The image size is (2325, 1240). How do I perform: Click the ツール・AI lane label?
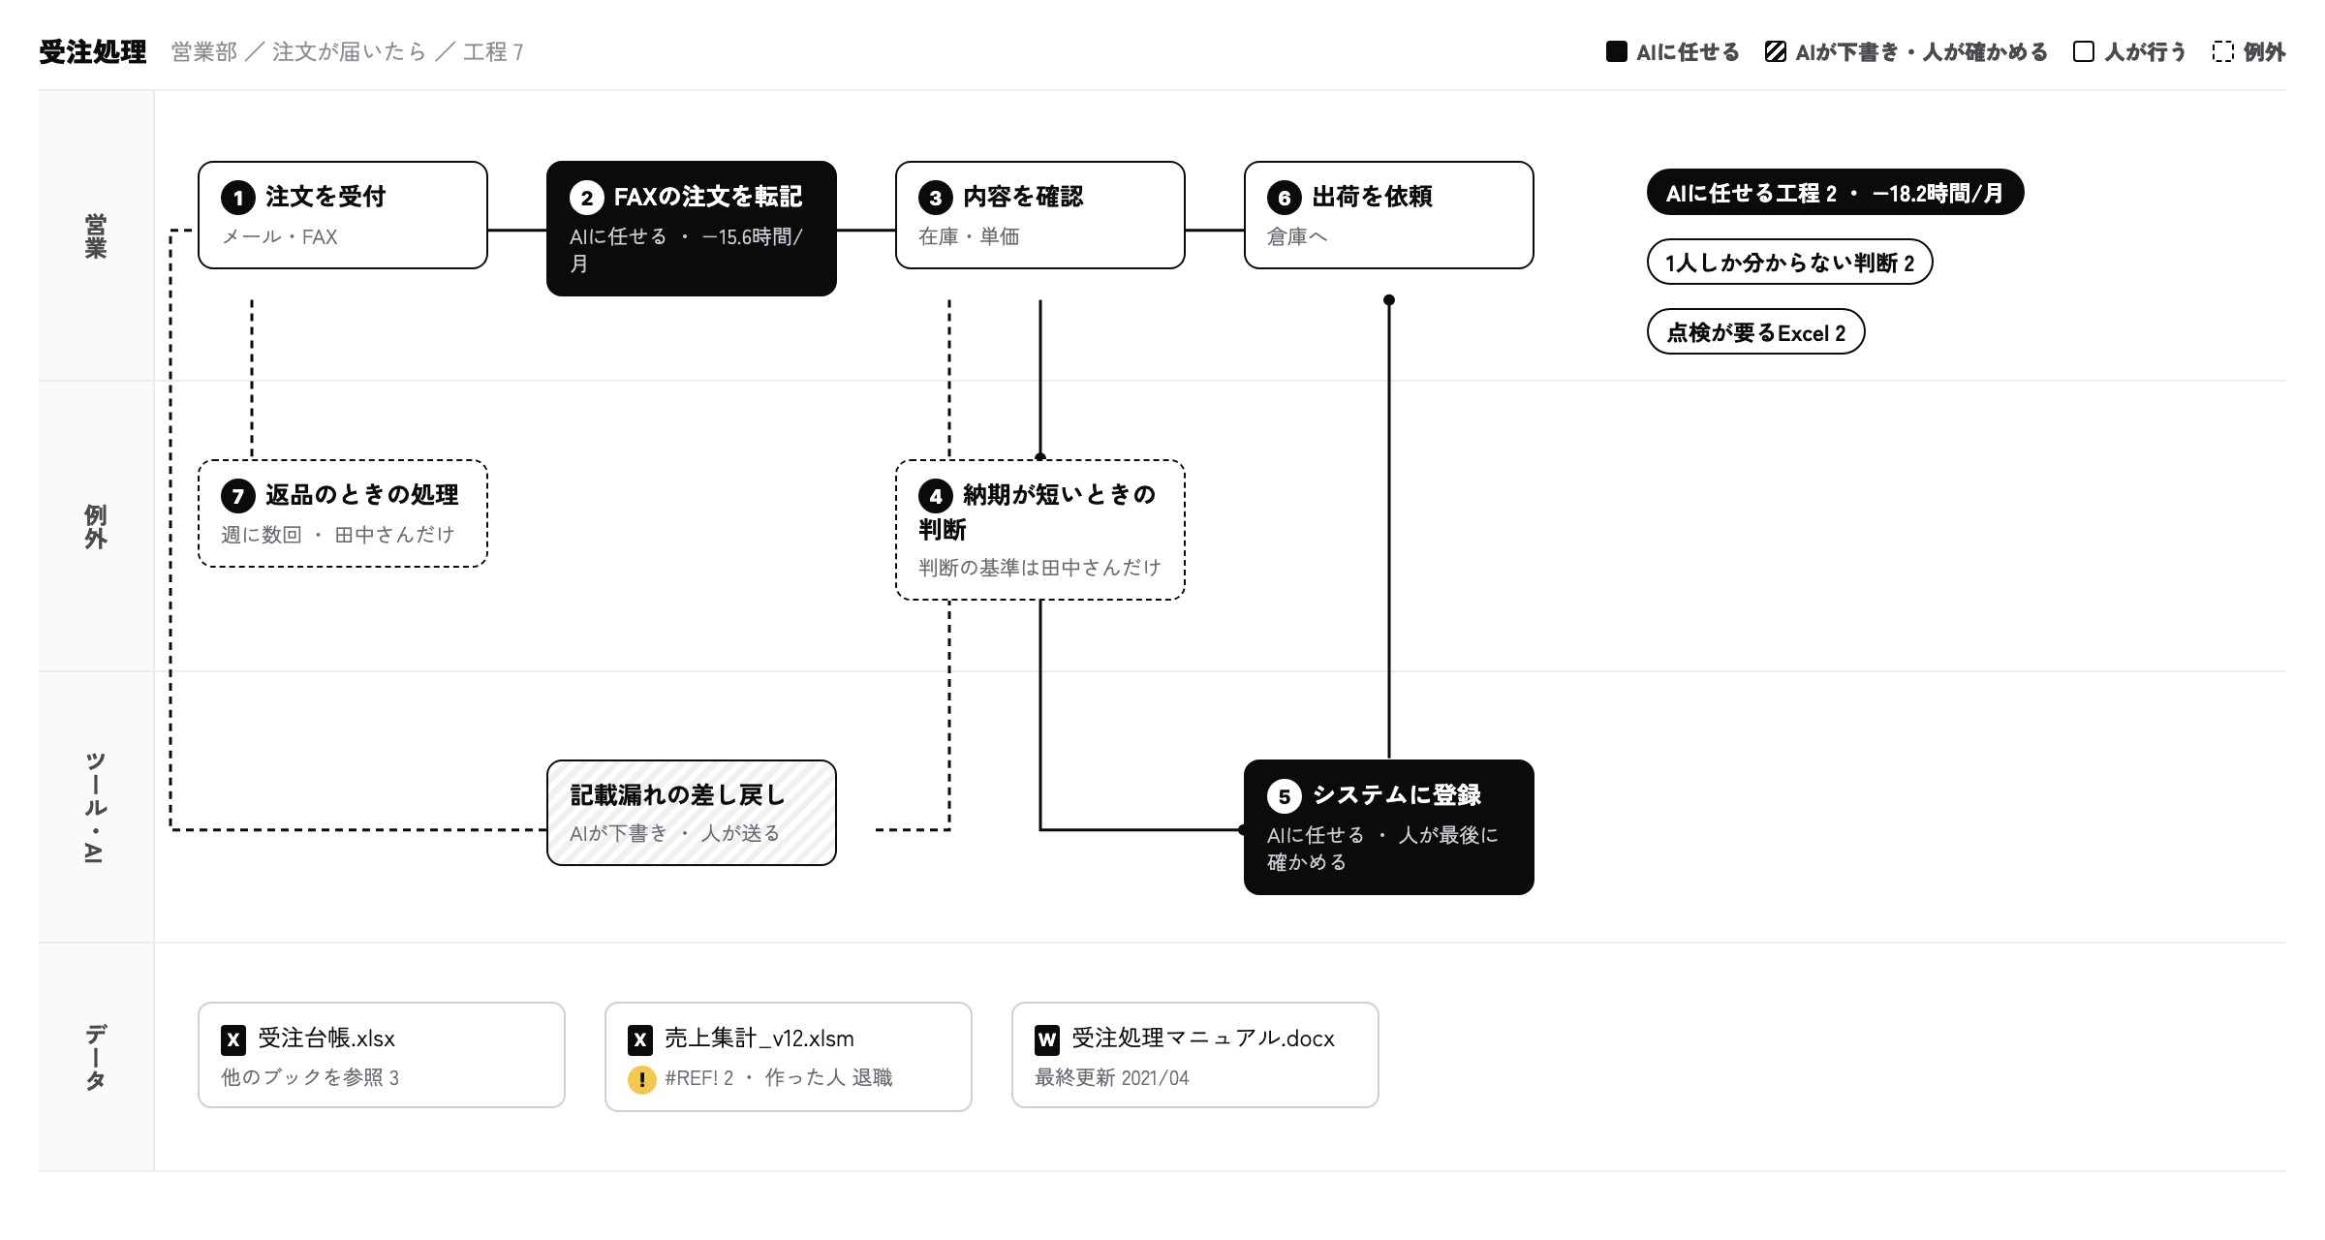point(95,807)
